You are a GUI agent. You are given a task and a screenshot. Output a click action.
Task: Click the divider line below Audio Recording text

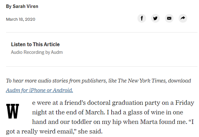(x=102, y=66)
